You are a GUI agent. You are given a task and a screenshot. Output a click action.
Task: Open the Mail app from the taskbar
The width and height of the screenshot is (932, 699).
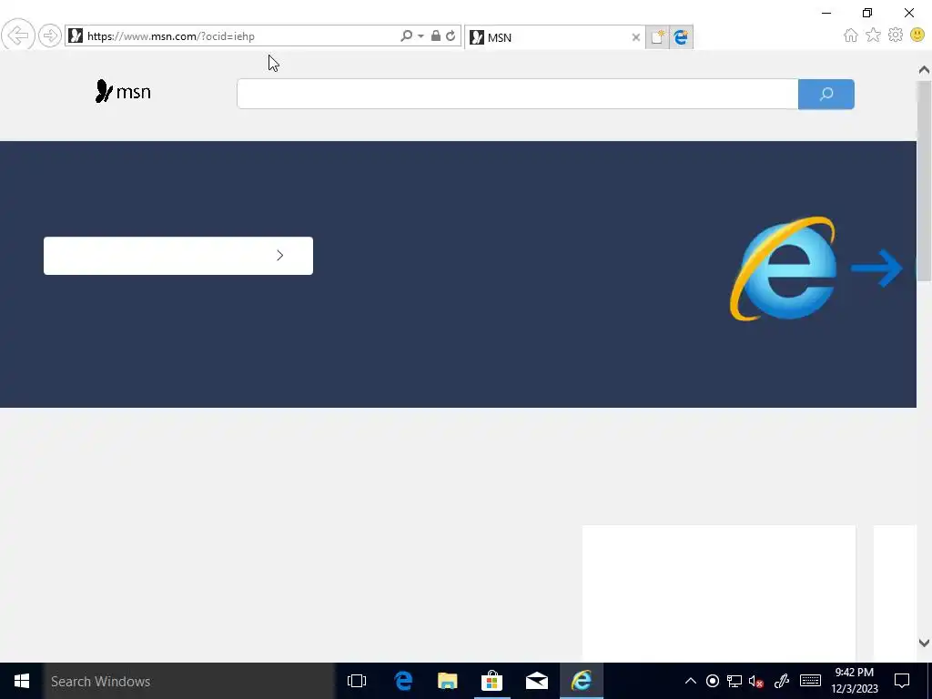[537, 681]
